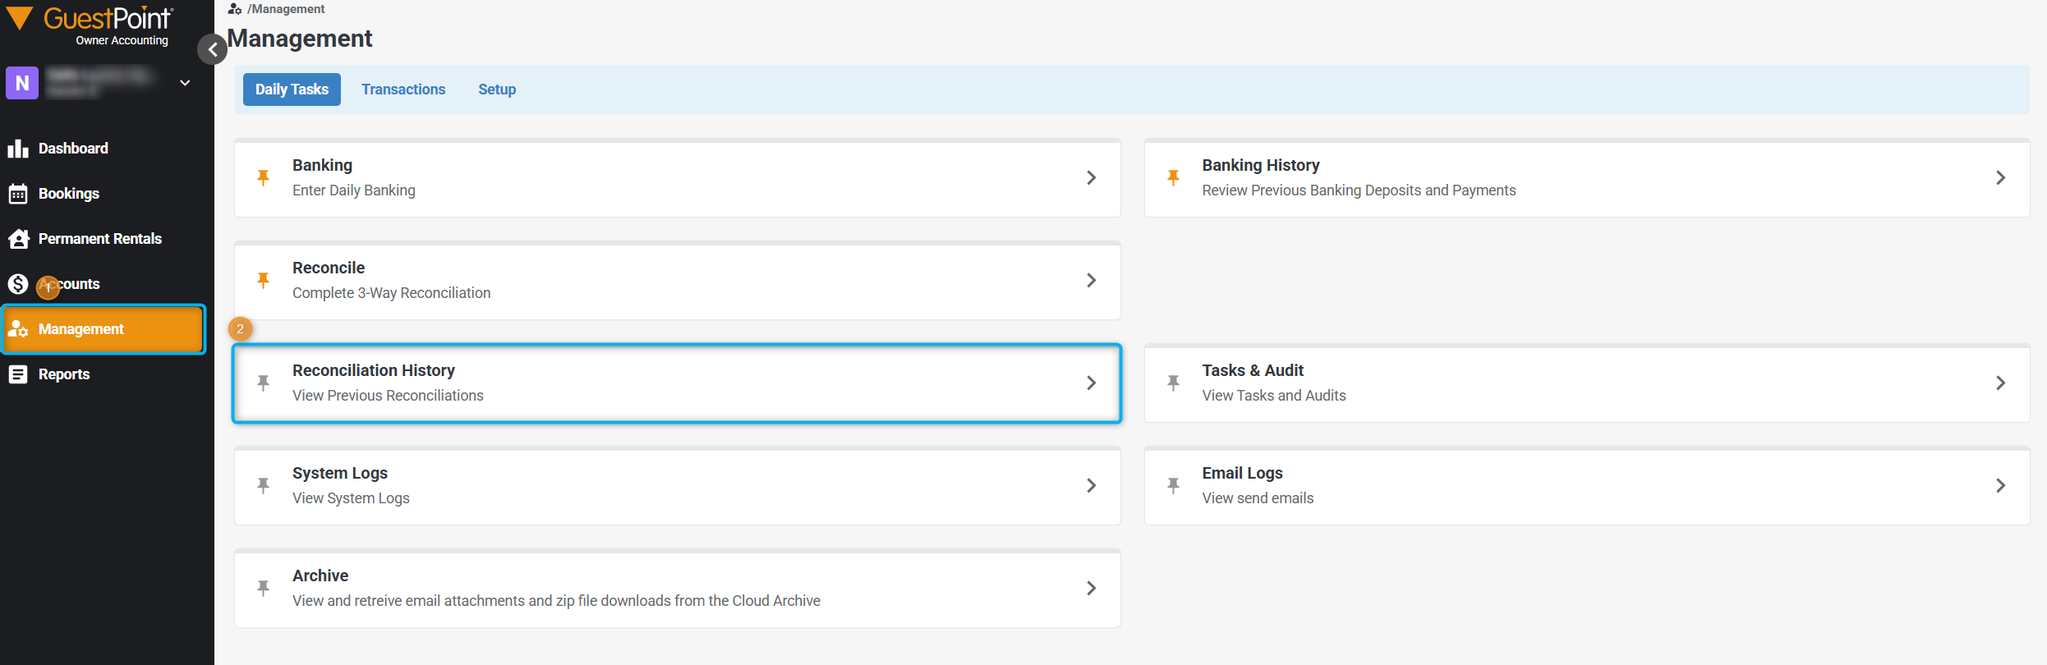Open Banking using its chevron arrow
This screenshot has width=2047, height=665.
(1092, 177)
